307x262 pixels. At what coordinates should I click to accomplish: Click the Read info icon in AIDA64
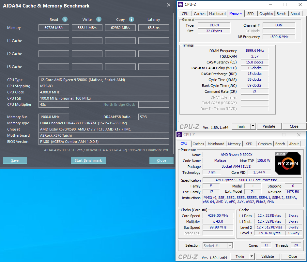[65, 19]
